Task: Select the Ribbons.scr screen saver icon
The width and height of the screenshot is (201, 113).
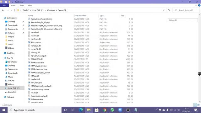Action: 29,42
